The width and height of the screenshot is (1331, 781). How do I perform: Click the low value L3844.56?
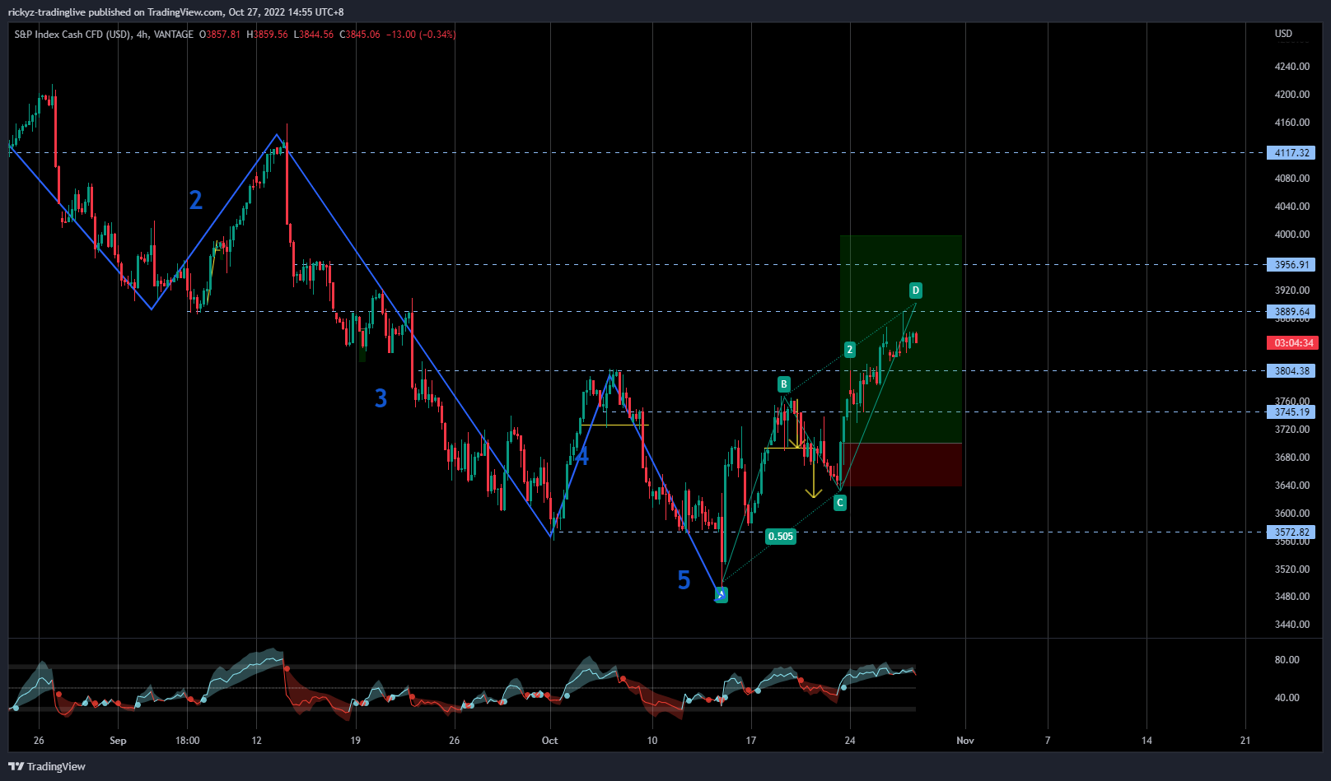point(314,35)
